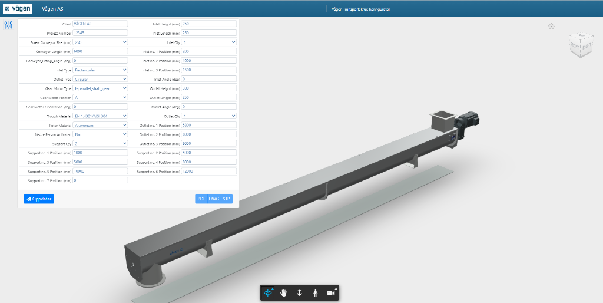
Task: Click the rectangular inlet on the 3D model
Action: (x=442, y=121)
